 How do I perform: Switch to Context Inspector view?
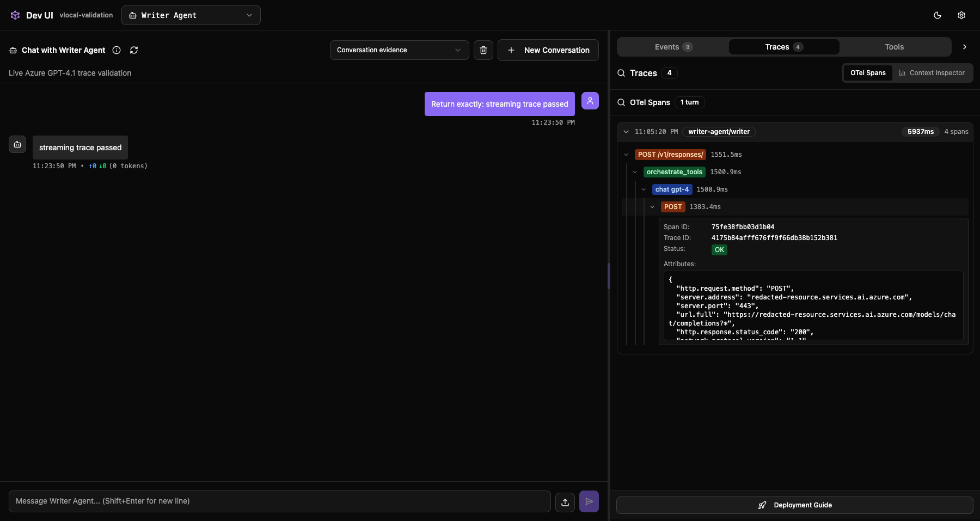pos(932,73)
